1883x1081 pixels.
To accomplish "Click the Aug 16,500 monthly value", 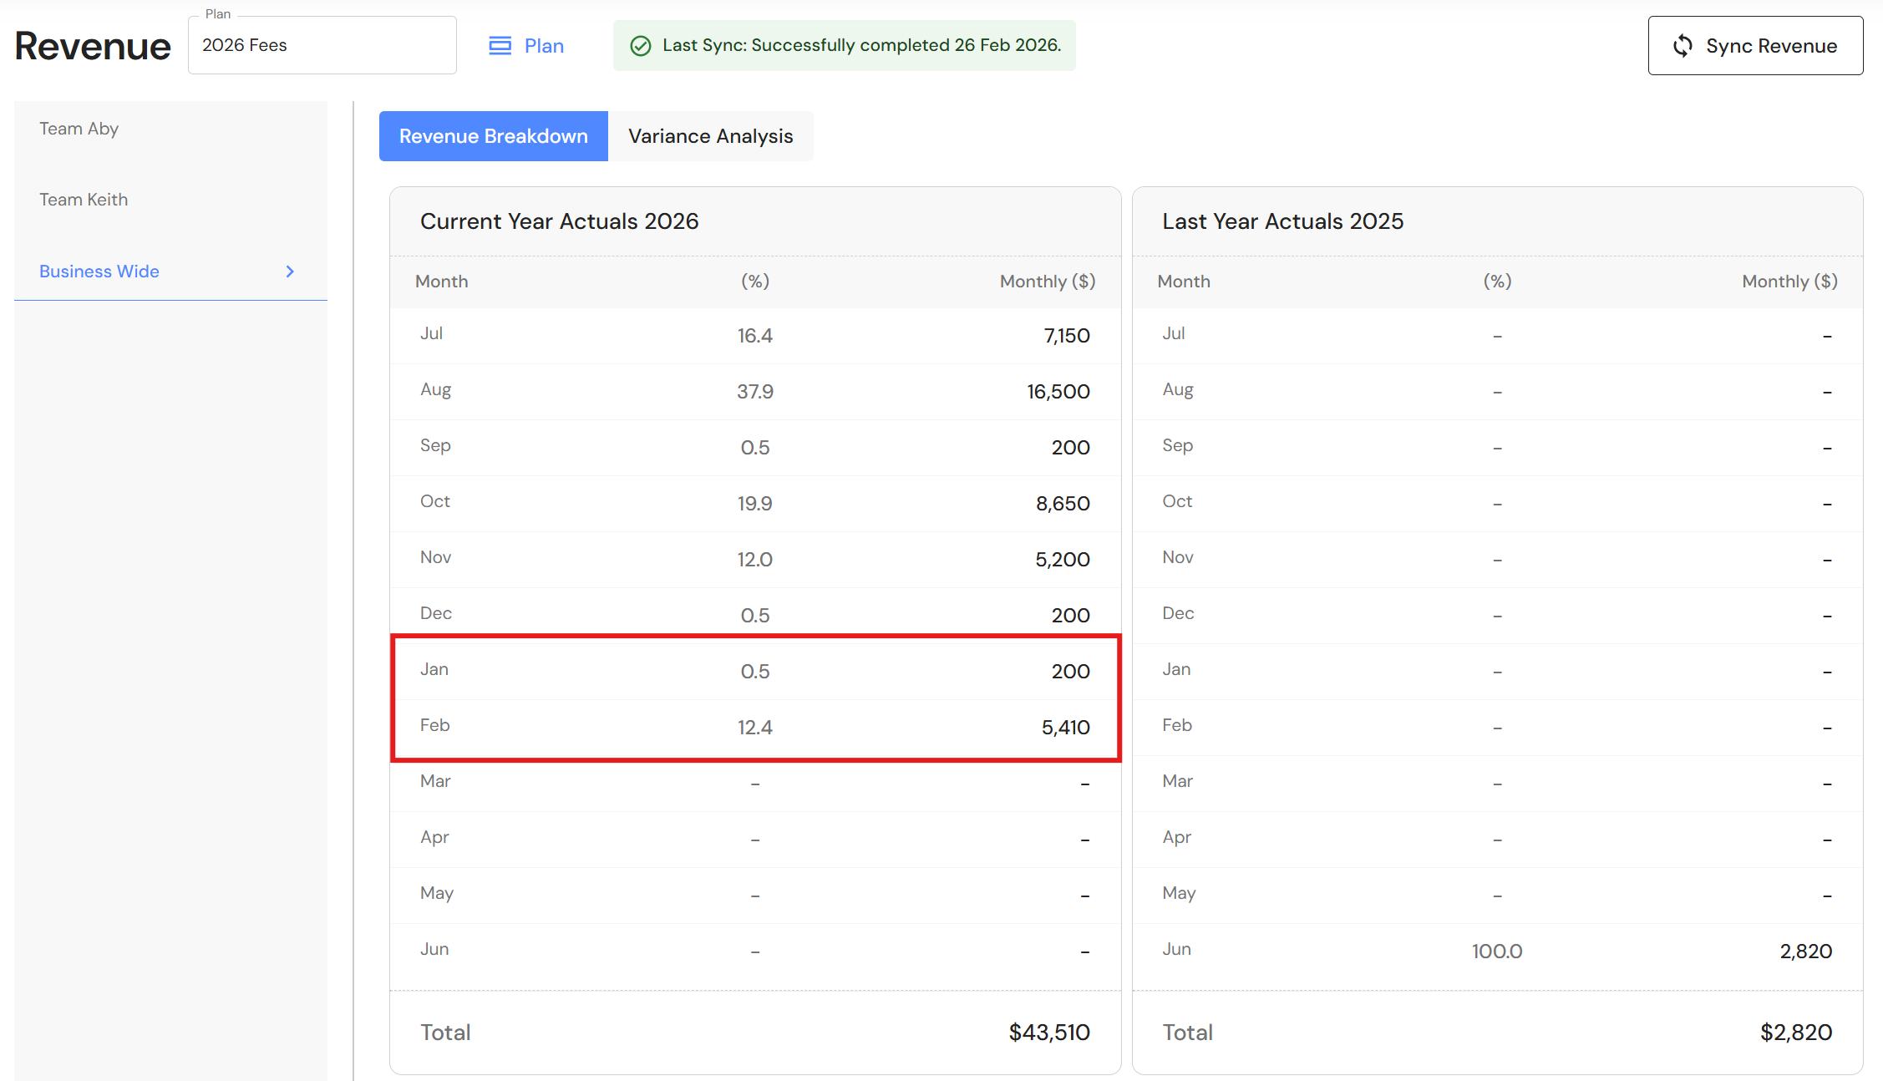I will pos(1058,392).
